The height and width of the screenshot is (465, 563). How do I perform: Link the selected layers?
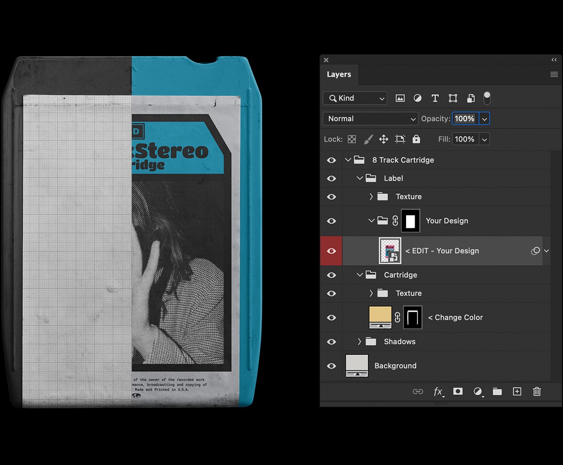pos(418,391)
